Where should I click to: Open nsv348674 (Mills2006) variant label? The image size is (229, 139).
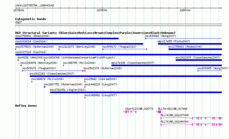point(48,79)
